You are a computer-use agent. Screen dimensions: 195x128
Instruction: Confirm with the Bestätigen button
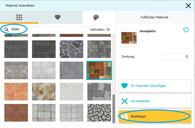pyautogui.click(x=155, y=117)
